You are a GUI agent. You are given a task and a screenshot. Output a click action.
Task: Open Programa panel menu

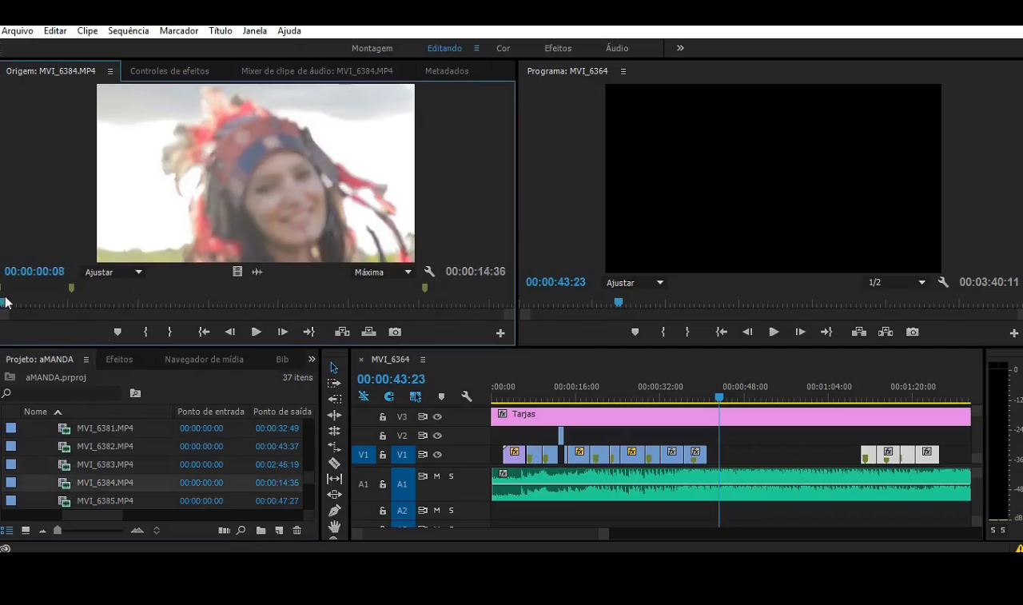pos(623,71)
